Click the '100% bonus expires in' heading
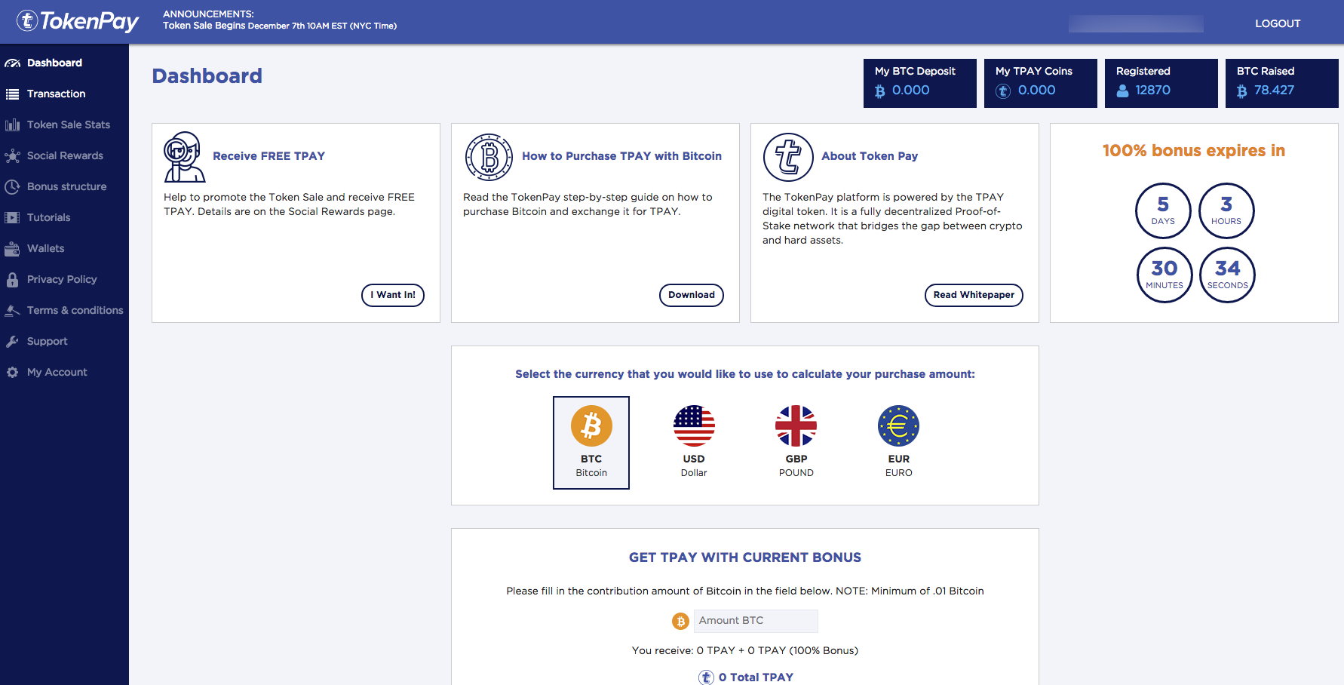Image resolution: width=1344 pixels, height=685 pixels. 1194,151
